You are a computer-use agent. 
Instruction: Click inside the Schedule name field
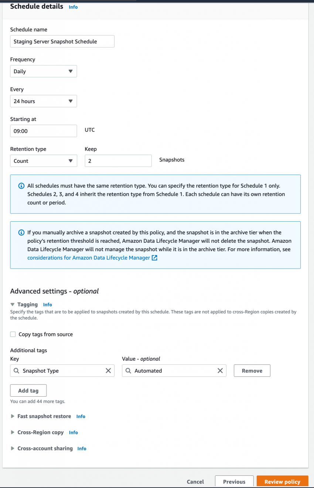click(62, 41)
